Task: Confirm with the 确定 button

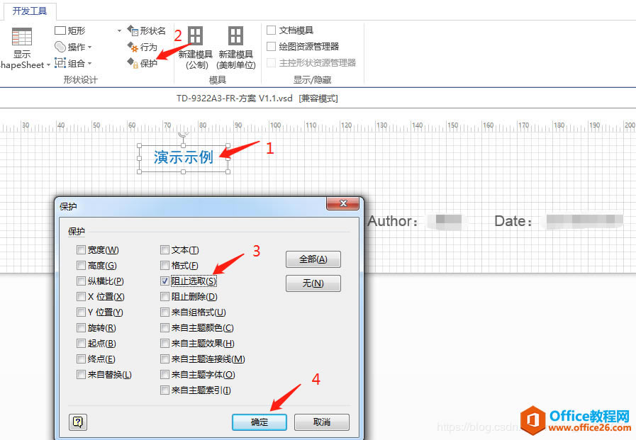Action: coord(260,422)
